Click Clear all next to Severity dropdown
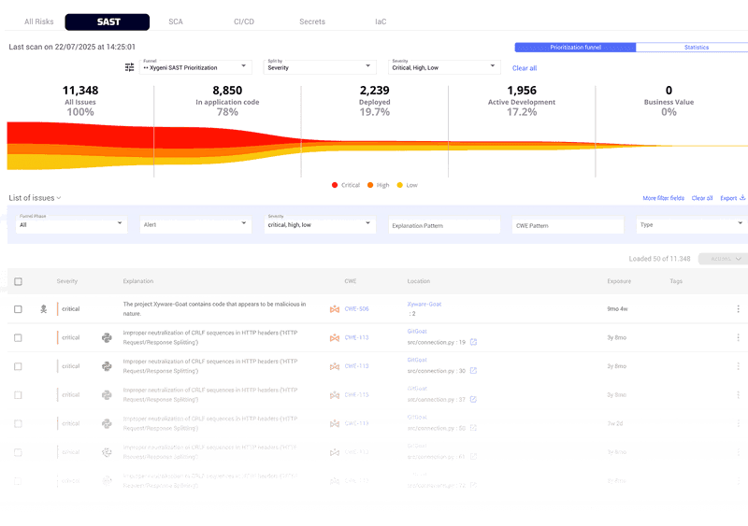The height and width of the screenshot is (526, 748). 525,68
